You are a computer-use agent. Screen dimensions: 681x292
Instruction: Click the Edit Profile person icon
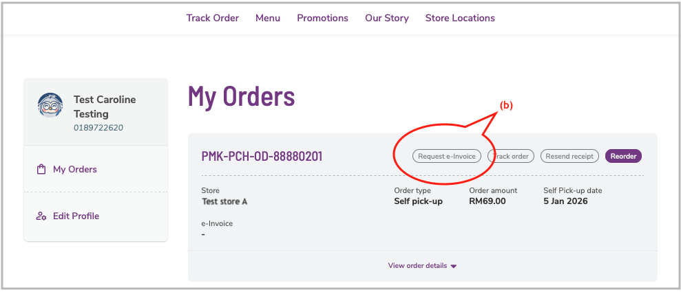[41, 216]
